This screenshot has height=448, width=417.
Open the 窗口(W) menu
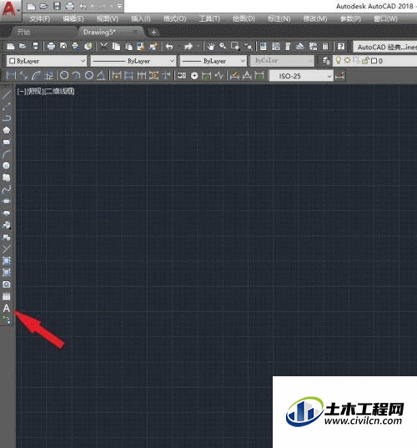point(385,19)
